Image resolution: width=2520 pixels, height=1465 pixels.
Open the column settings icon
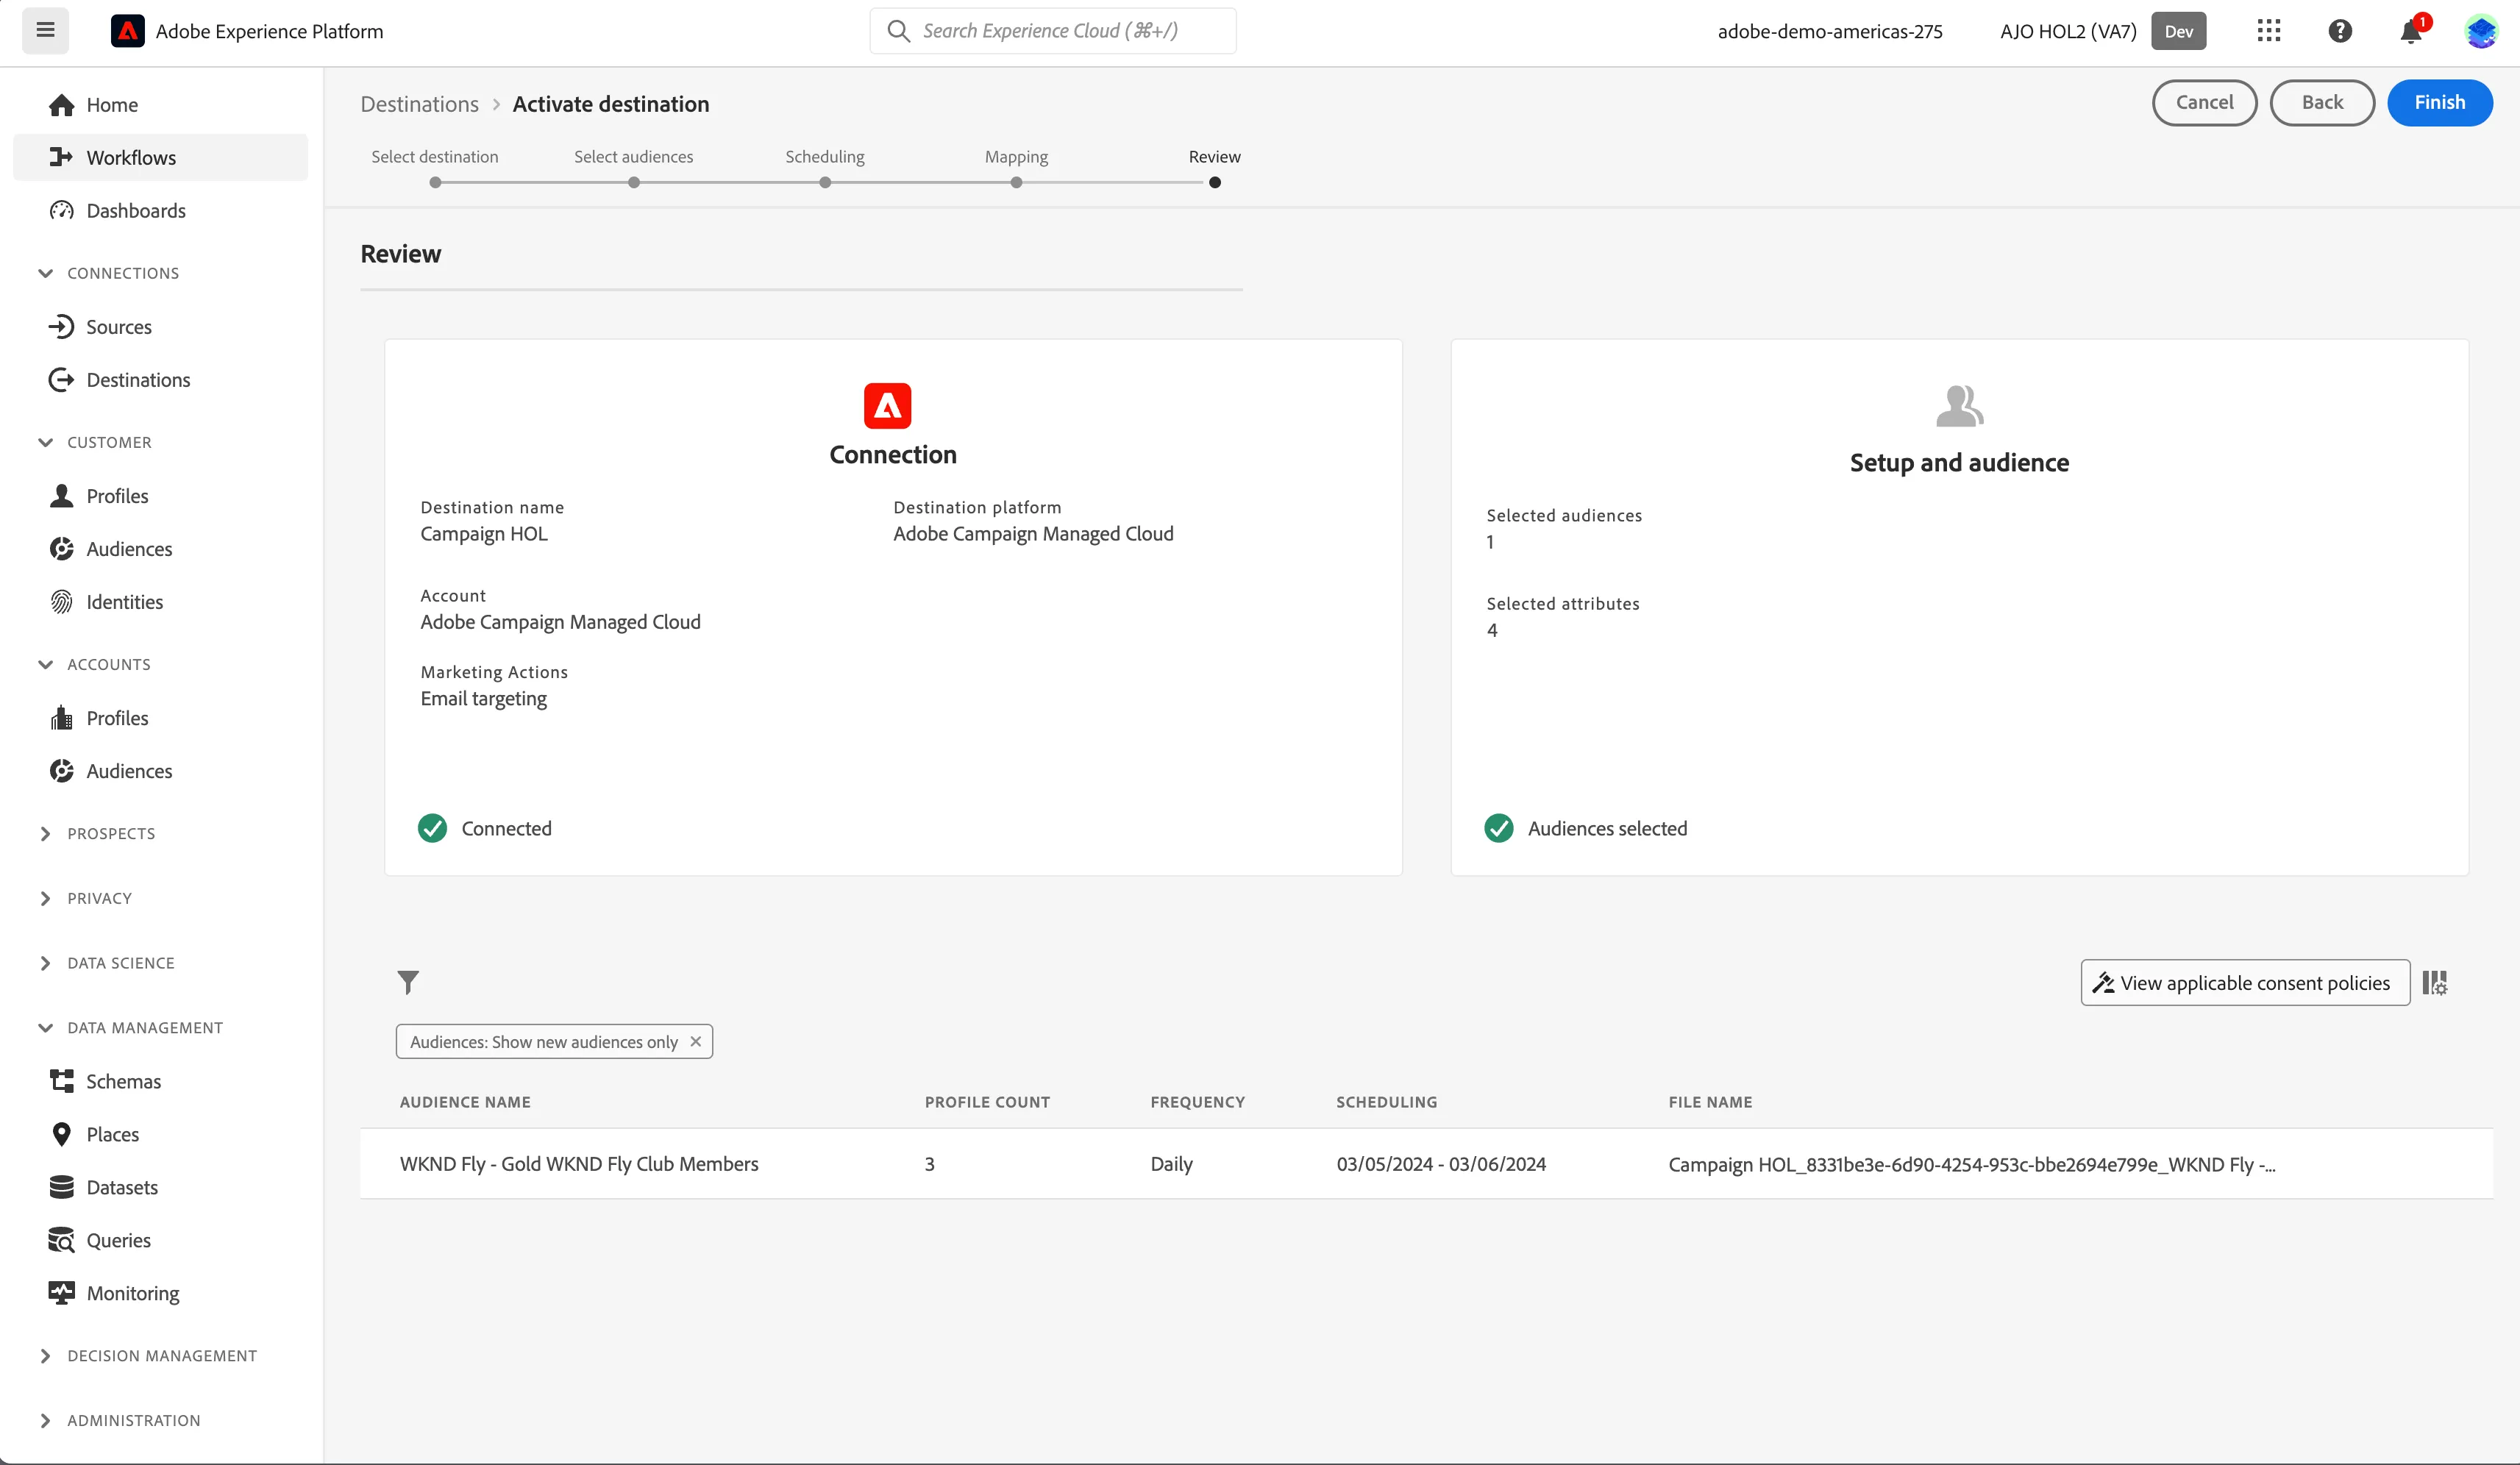coord(2435,983)
